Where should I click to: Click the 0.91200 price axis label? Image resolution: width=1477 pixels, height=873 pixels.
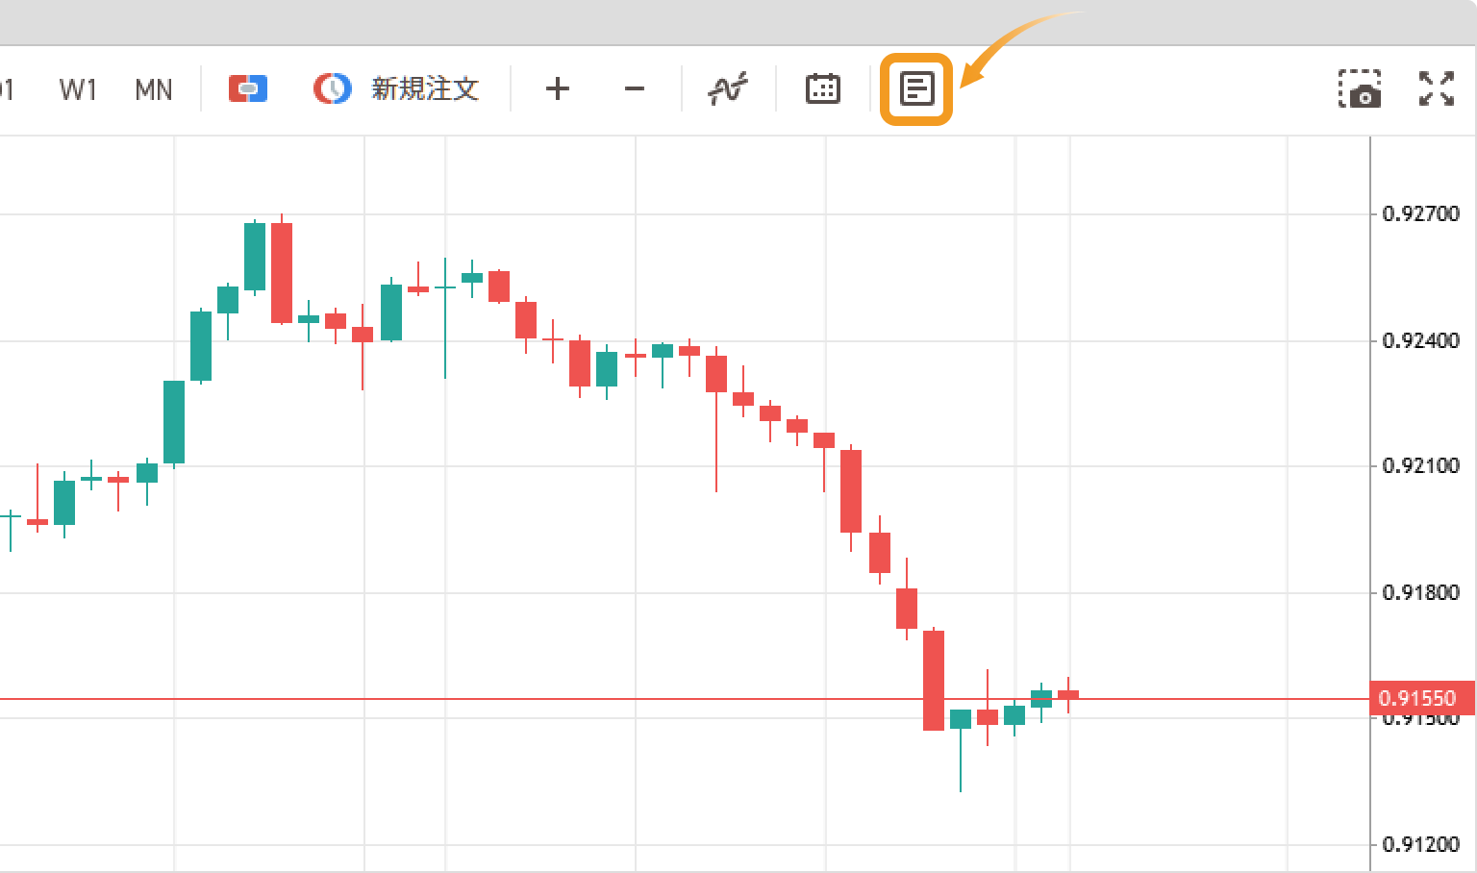[x=1420, y=844]
